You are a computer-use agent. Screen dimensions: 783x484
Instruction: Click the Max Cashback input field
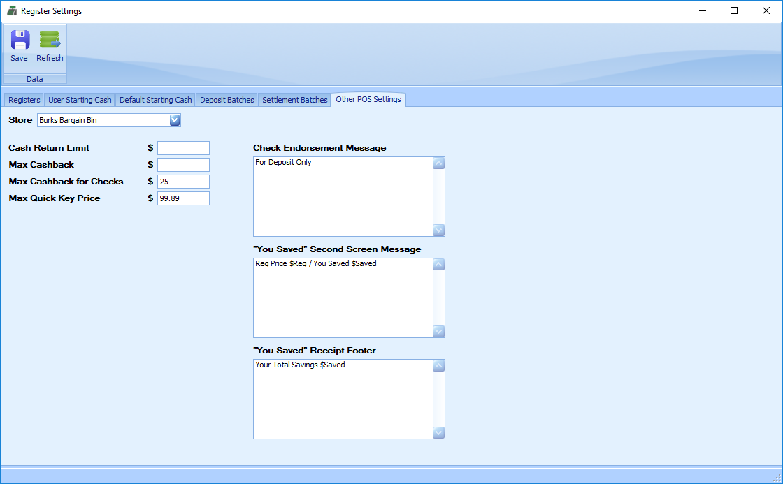click(x=183, y=165)
